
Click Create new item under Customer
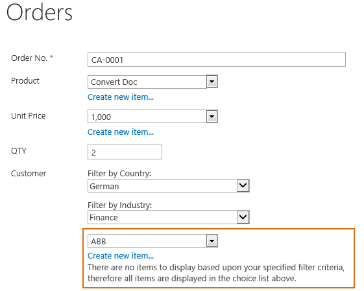coord(121,256)
